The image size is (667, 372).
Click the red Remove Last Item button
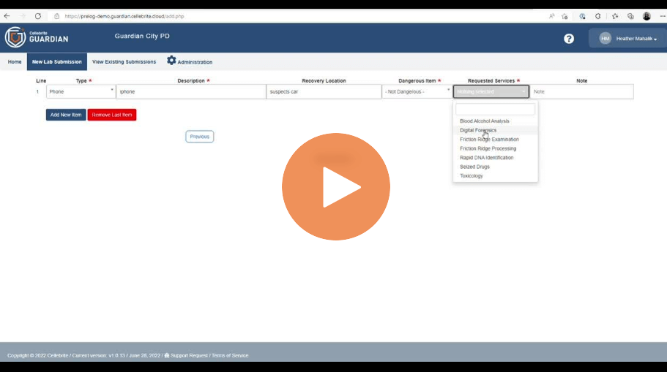(112, 115)
